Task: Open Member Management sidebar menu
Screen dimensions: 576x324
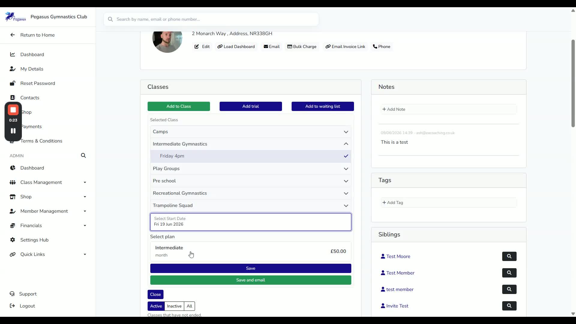Action: tap(48, 211)
